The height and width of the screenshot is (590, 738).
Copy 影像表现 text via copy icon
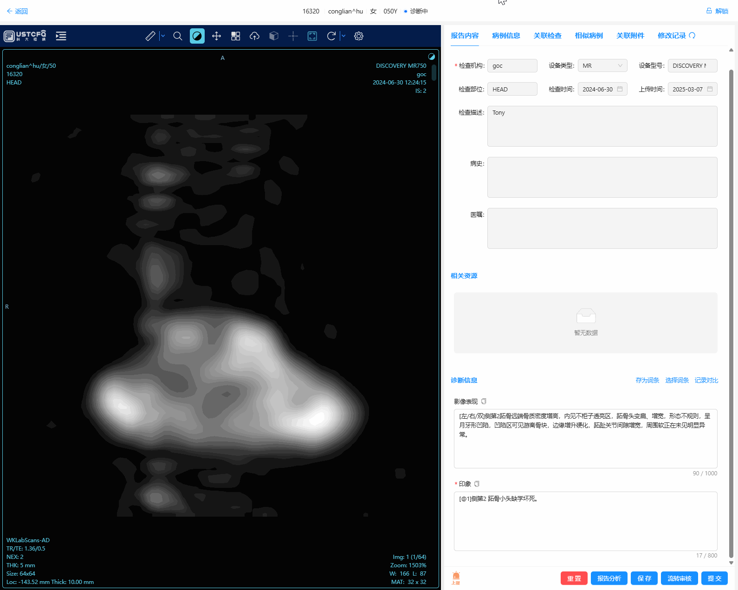click(484, 401)
